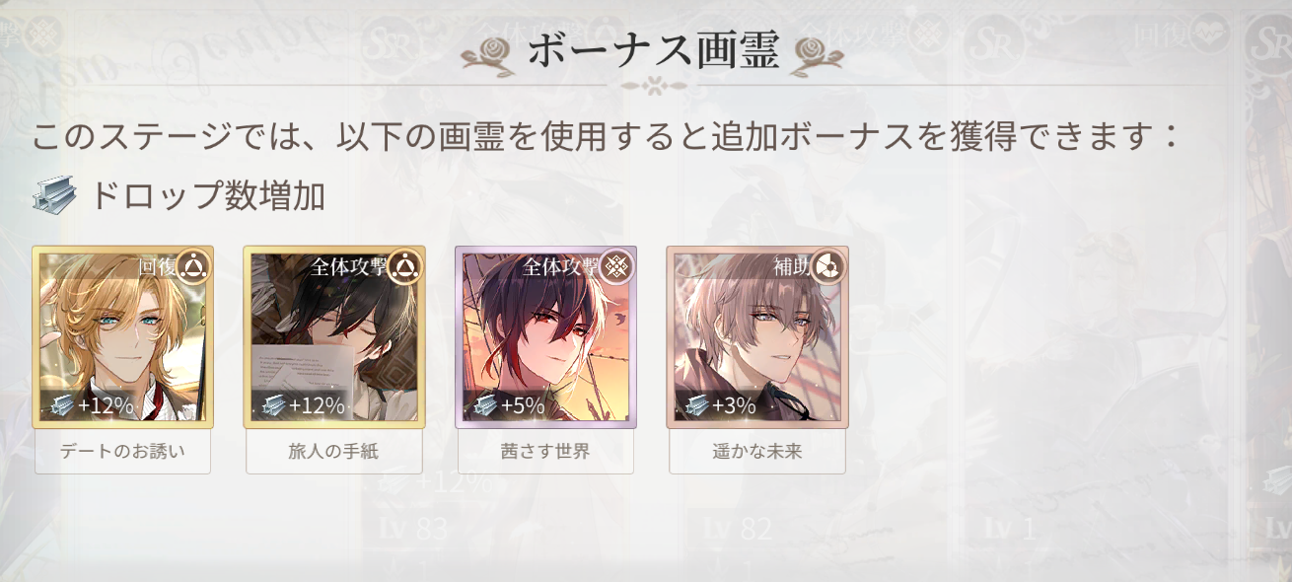Select the 茜さす世界 character thumbnail
Image resolution: width=1292 pixels, height=582 pixels.
tap(545, 337)
